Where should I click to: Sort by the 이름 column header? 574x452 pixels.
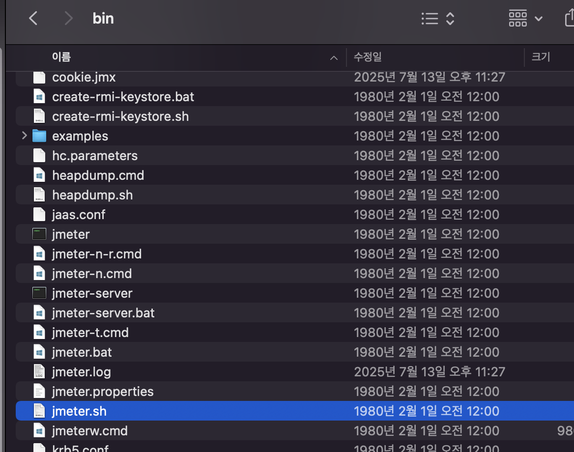(x=61, y=56)
